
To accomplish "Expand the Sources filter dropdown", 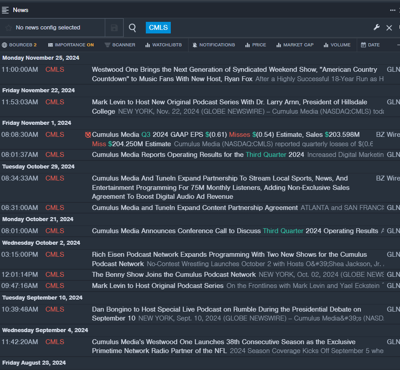I will [19, 45].
